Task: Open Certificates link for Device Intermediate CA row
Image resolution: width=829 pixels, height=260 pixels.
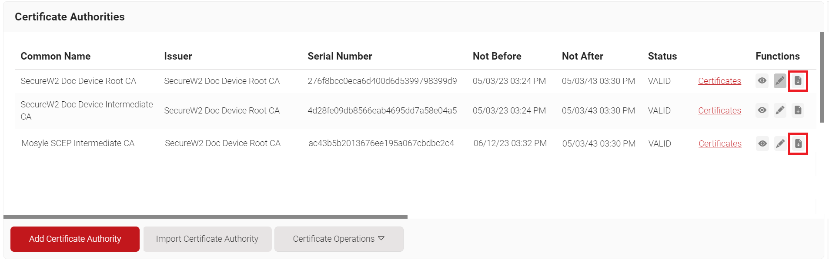Action: click(719, 110)
